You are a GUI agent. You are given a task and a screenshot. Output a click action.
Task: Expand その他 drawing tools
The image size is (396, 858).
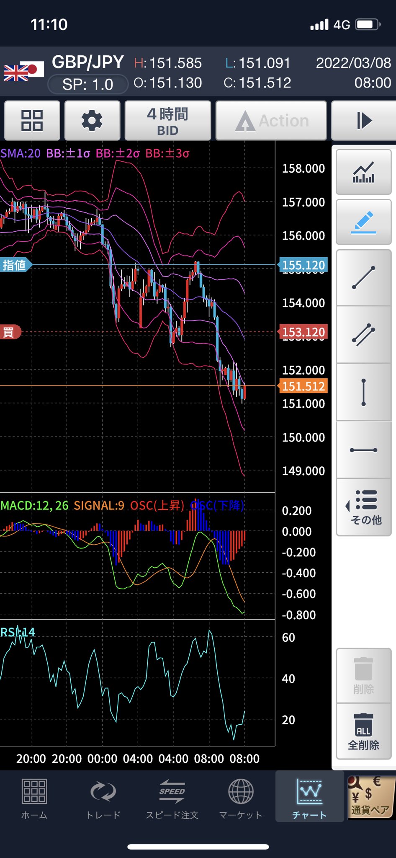point(364,507)
